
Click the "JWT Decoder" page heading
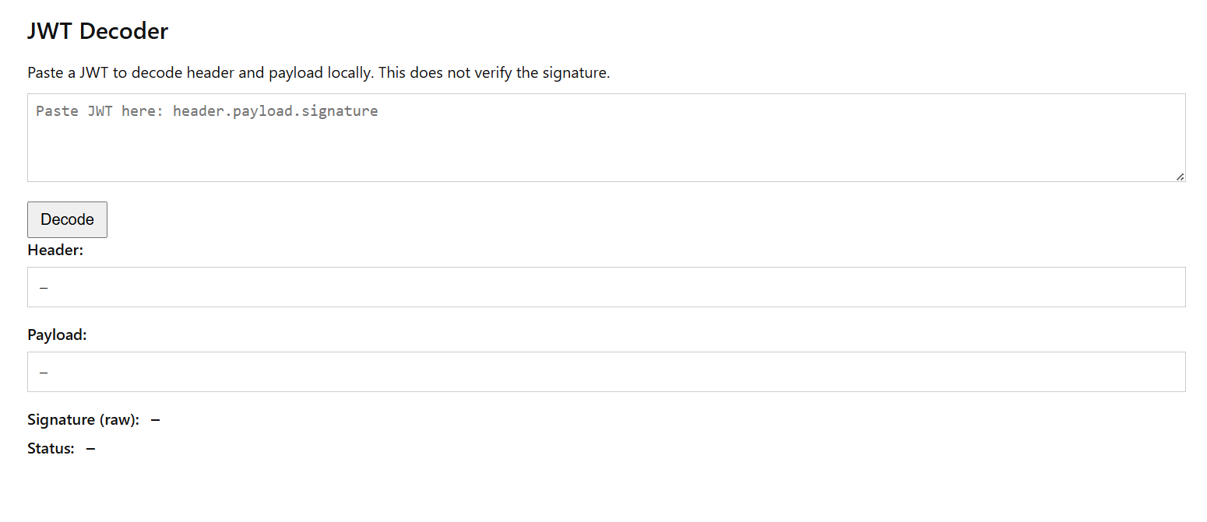[x=97, y=31]
